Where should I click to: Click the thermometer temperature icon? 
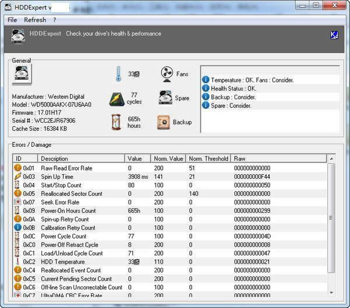tap(118, 74)
